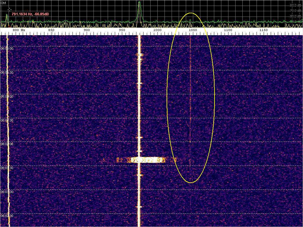Click the 1100 frequency scale label

(x=228, y=30)
